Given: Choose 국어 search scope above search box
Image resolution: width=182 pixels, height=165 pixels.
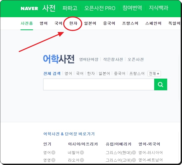Looking at the screenshot, I should [80, 74].
